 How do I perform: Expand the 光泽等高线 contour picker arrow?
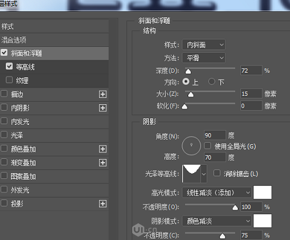click(204, 174)
